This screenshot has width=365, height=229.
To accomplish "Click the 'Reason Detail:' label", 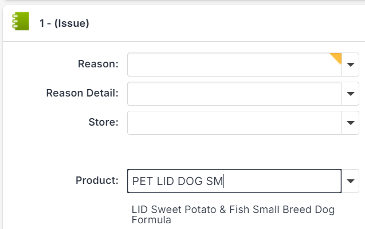I will [x=83, y=93].
